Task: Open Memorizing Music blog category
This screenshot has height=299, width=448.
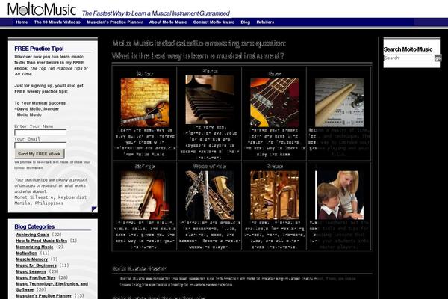Action: coord(34,247)
